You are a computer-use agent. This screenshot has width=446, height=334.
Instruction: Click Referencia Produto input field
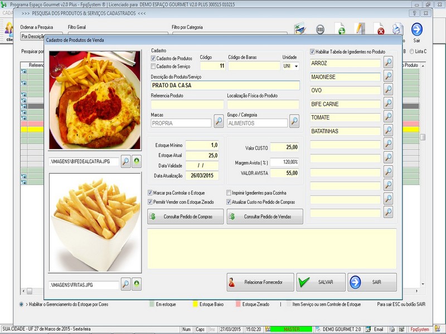point(187,105)
